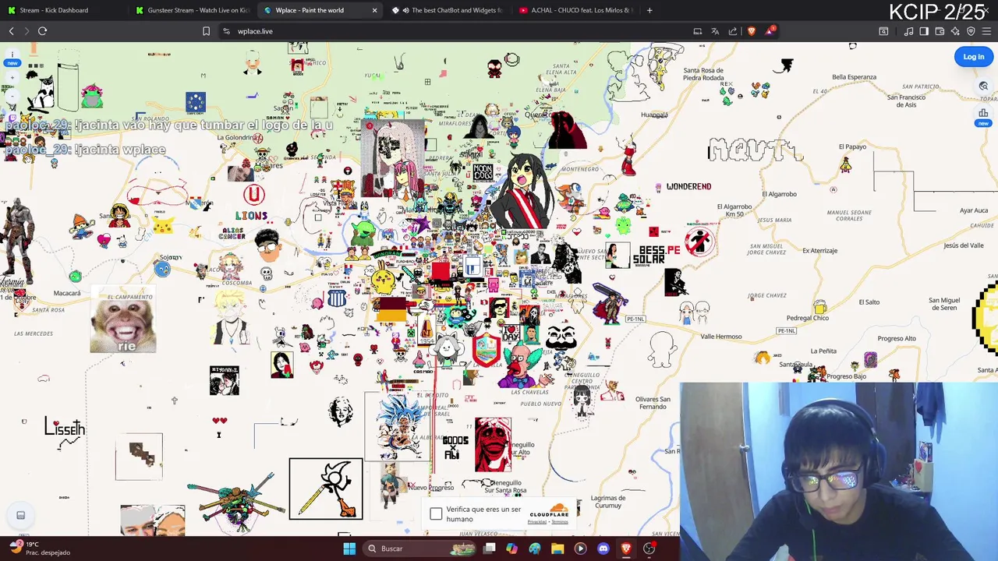Click the San Francisco de Asis label
This screenshot has height=561, width=998.
click(906, 101)
